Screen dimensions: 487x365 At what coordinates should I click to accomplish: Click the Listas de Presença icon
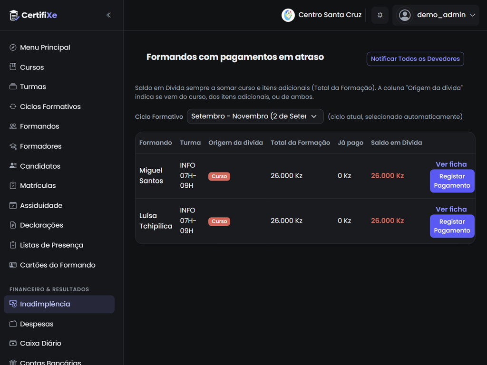tap(13, 245)
